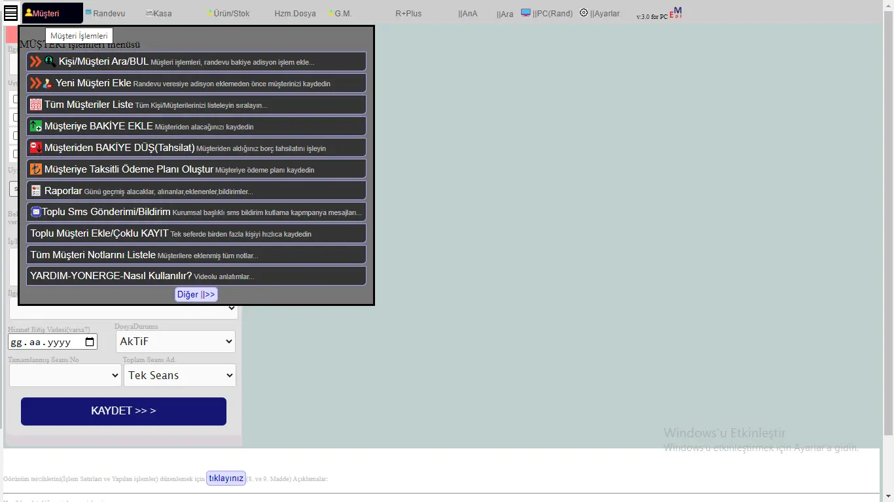Click the Tüm Müşteriler Liste grid icon
This screenshot has width=894, height=502.
(x=36, y=105)
